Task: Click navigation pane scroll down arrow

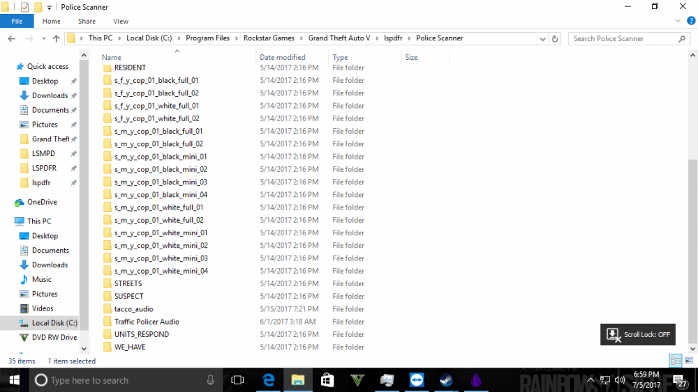Action: [x=84, y=349]
